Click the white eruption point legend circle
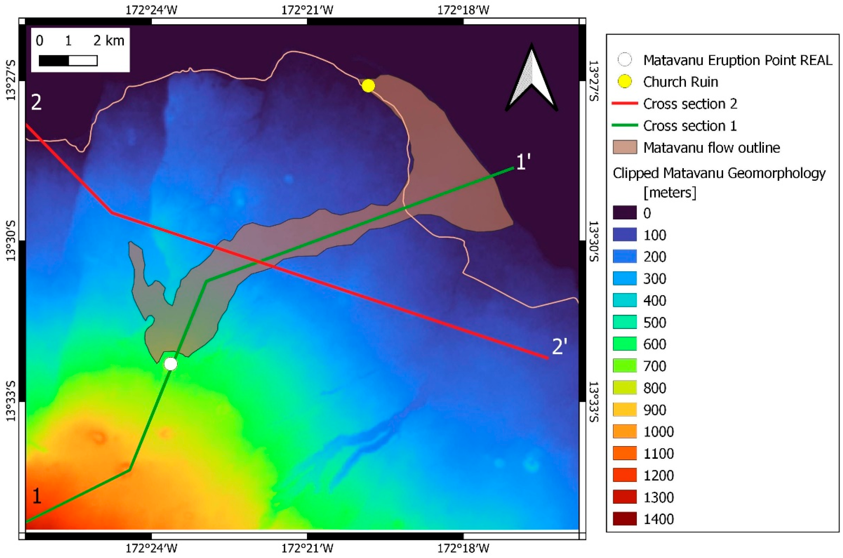This screenshot has height=558, width=843. (x=625, y=60)
